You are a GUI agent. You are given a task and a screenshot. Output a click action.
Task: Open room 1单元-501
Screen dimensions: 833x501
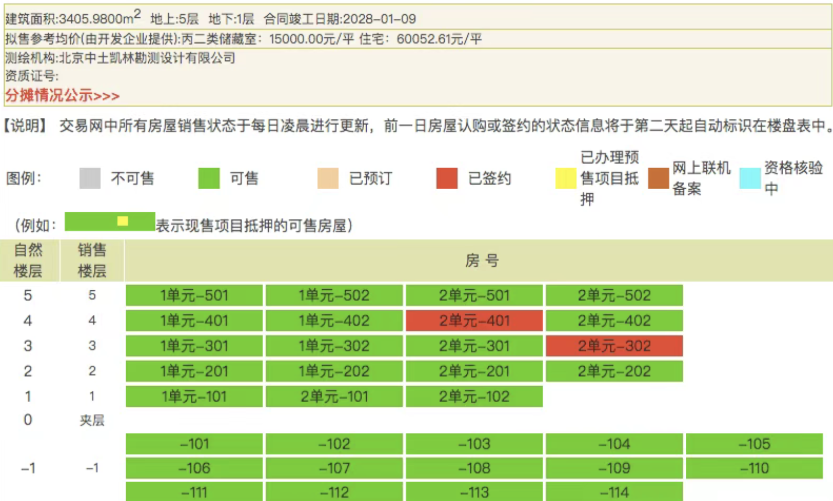[x=194, y=296]
